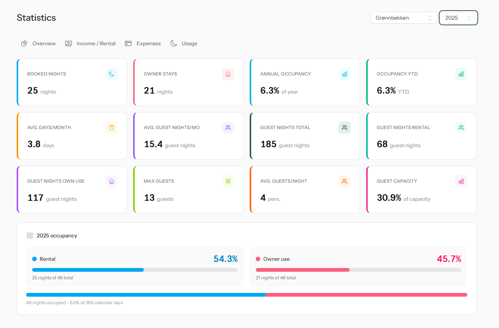
Task: Click the OCCUPANCY YTD card label
Action: (397, 74)
